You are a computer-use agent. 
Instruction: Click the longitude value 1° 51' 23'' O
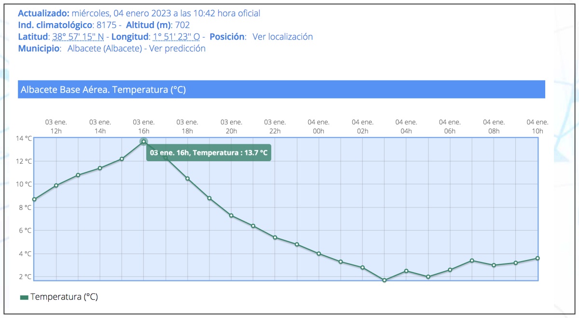pyautogui.click(x=177, y=37)
